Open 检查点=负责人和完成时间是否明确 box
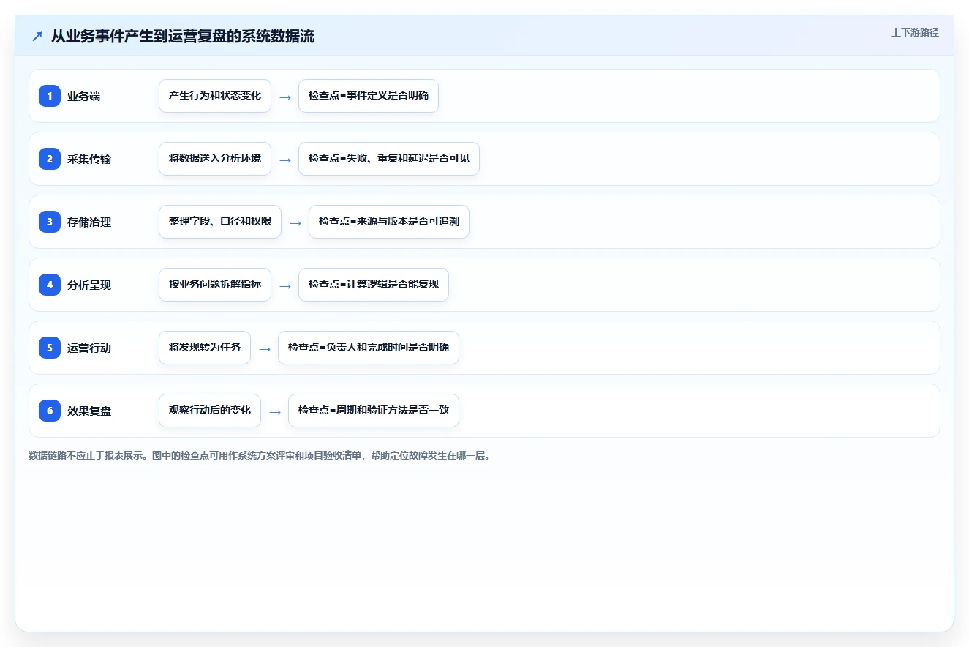The image size is (969, 647). (x=369, y=348)
